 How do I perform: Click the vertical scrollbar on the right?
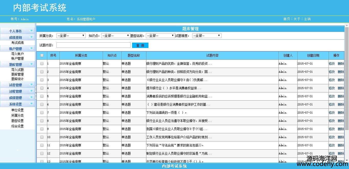coord(347,77)
